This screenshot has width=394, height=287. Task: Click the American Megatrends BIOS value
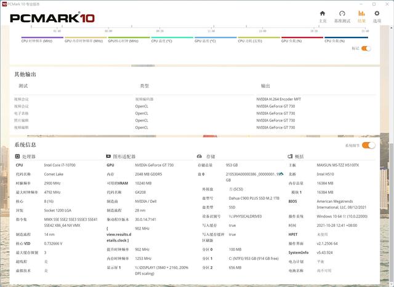coord(341,204)
